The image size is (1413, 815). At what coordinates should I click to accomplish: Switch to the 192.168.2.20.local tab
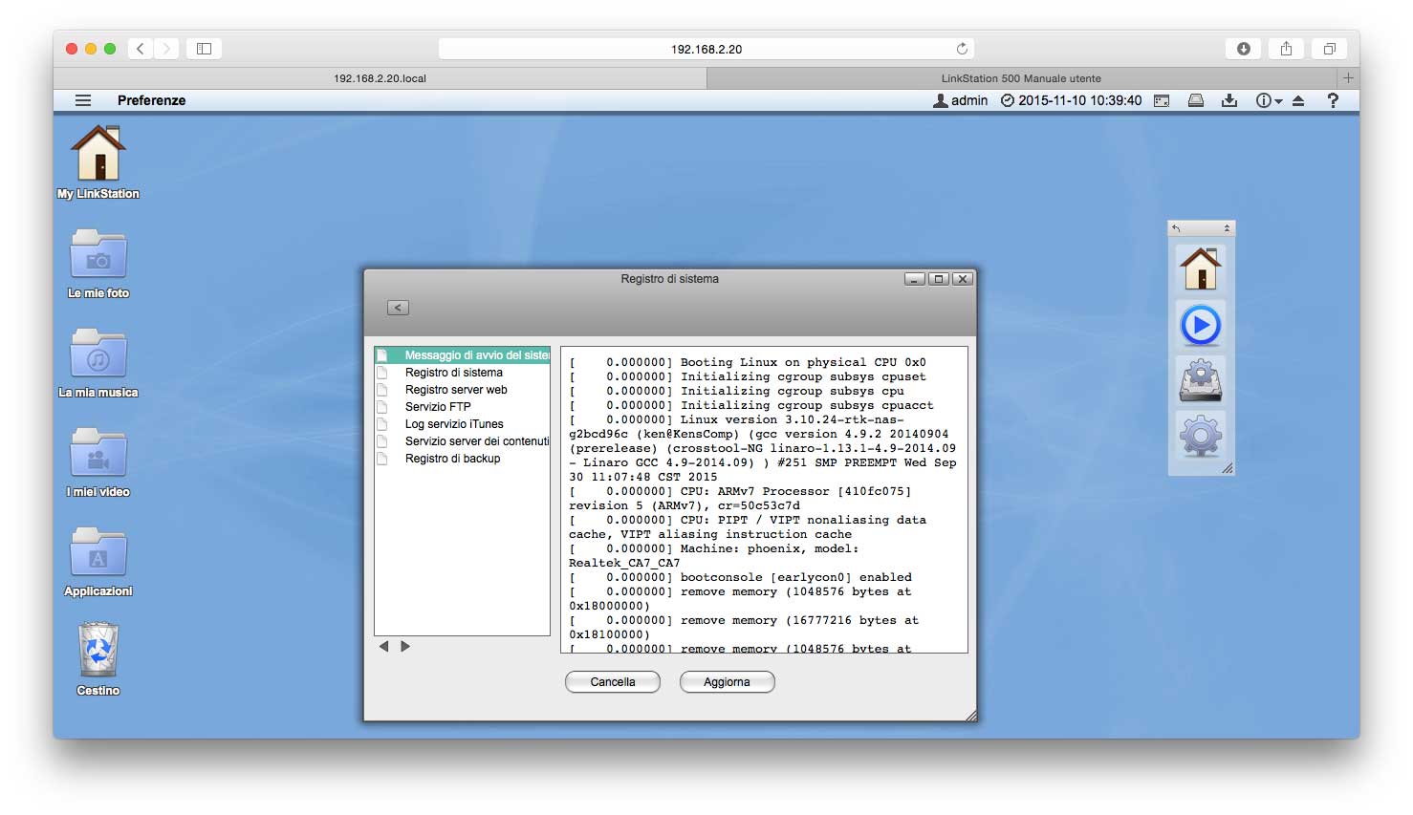380,78
